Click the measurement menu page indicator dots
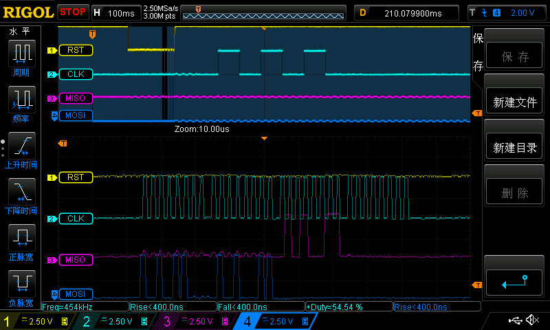Viewport: 550px width, 330px height. coord(3,148)
